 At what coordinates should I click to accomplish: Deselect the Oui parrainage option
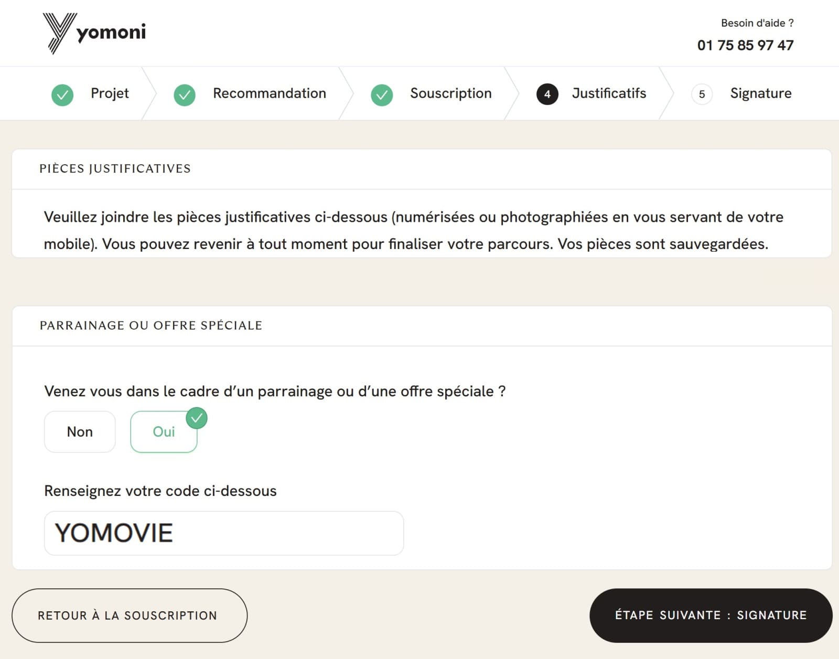click(164, 431)
